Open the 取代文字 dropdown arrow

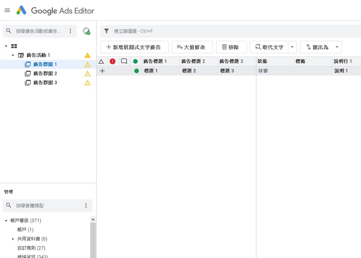click(x=292, y=47)
